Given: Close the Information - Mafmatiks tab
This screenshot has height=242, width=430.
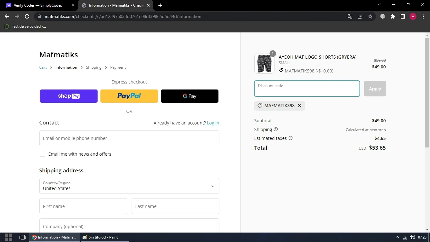Looking at the screenshot, I should coord(148,5).
